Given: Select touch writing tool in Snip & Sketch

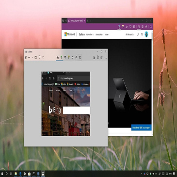Looking at the screenshot, I should point(58,57).
